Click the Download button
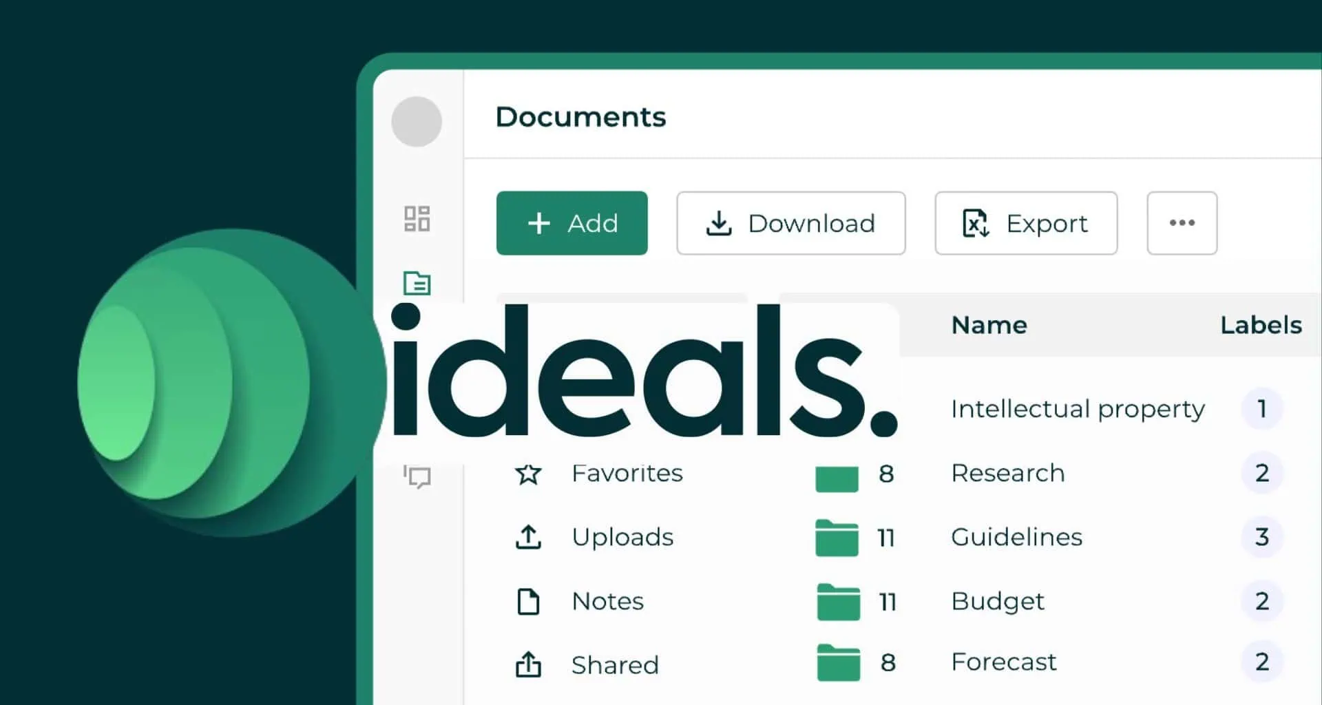Screen dimensions: 1322x705 coord(790,223)
